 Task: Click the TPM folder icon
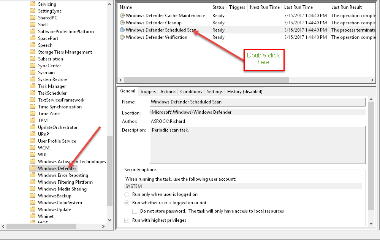point(33,120)
